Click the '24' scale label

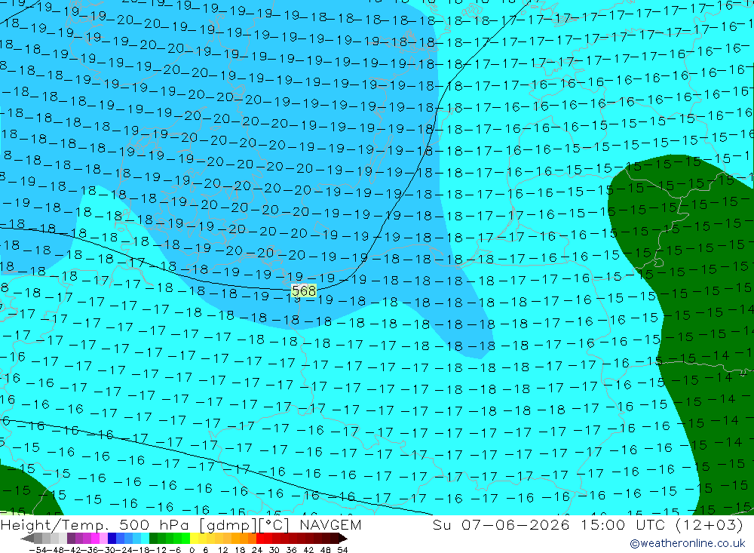point(257,550)
